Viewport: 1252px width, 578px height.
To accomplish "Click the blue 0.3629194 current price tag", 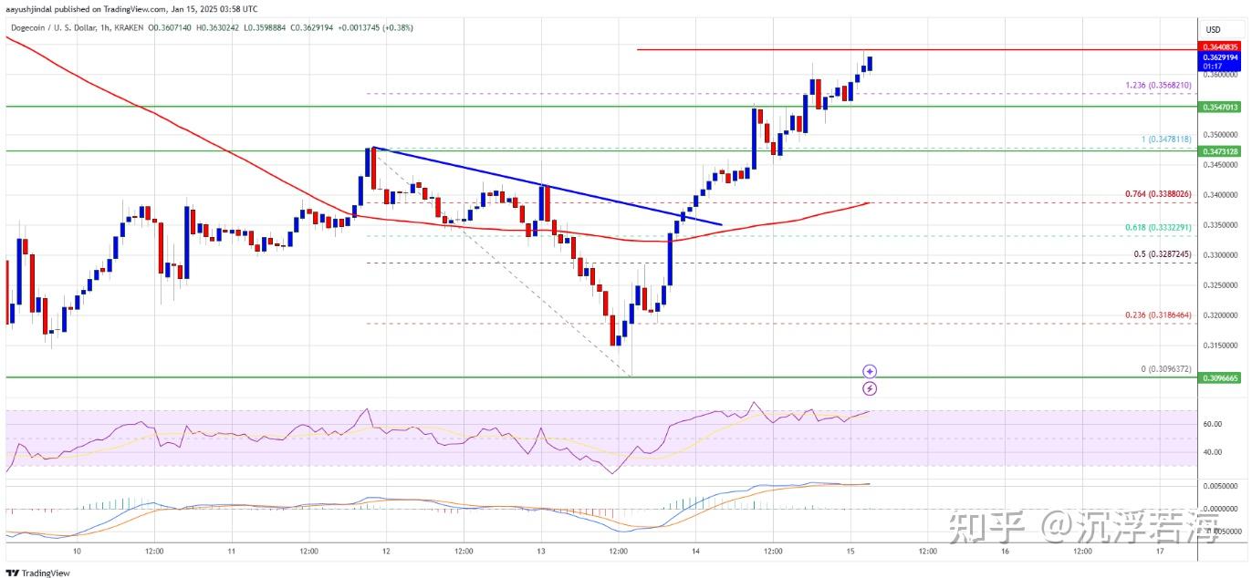I will tap(1218, 57).
